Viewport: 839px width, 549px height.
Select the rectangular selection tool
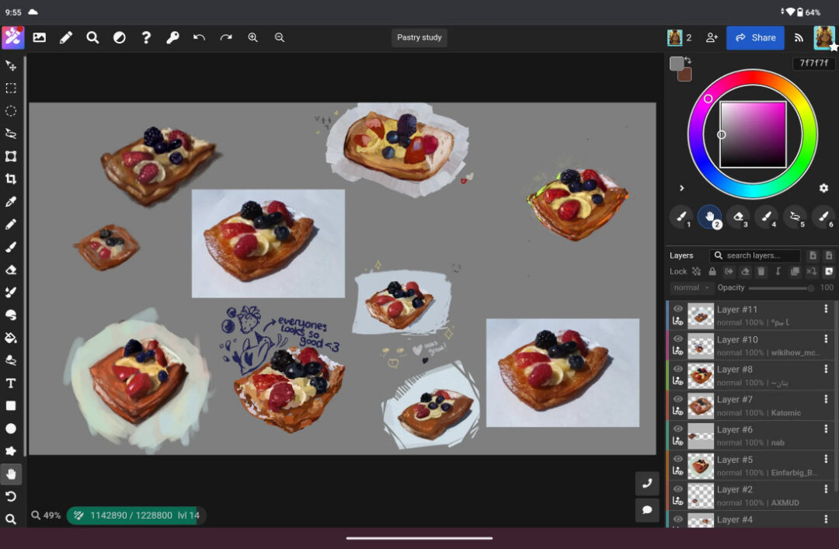(x=11, y=89)
